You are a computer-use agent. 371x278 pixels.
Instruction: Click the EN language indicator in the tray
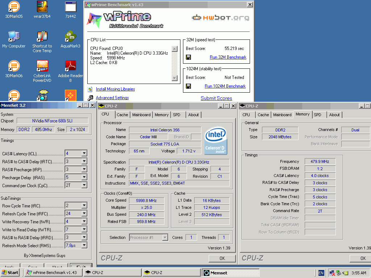click(x=321, y=273)
